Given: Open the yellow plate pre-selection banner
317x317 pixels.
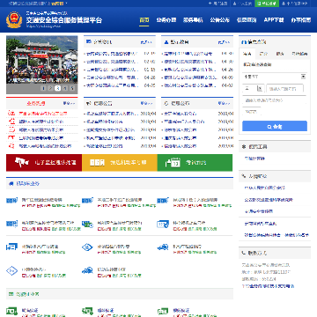Looking at the screenshot, I should tap(120, 163).
